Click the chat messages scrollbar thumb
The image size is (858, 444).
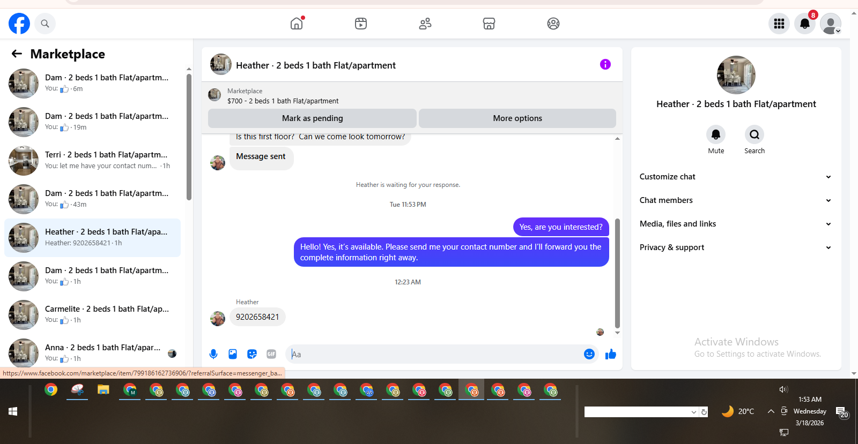pyautogui.click(x=617, y=273)
